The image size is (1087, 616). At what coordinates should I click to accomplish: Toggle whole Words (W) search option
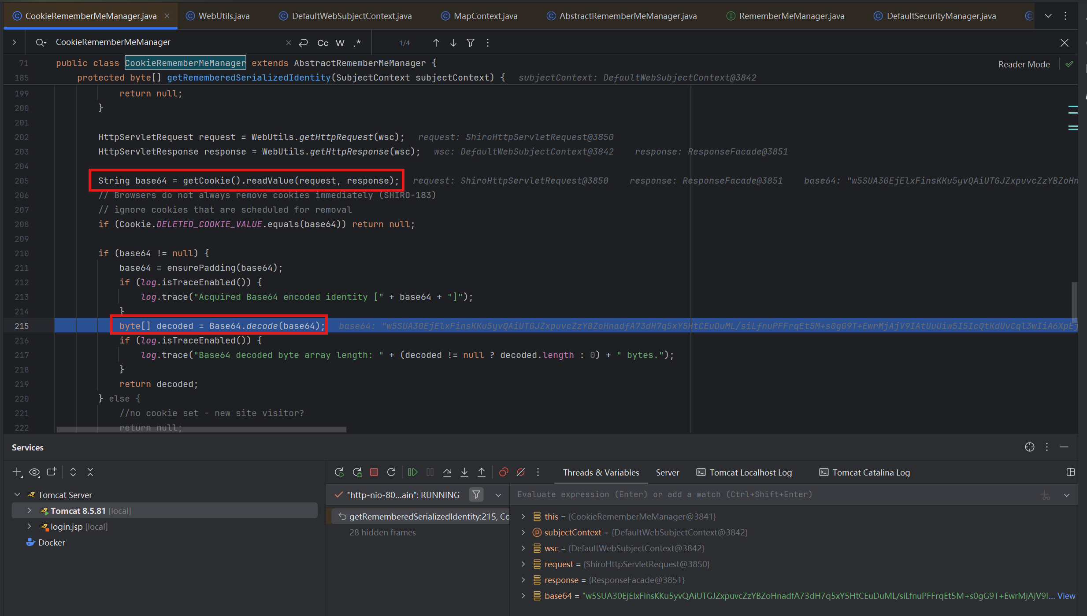tap(340, 43)
